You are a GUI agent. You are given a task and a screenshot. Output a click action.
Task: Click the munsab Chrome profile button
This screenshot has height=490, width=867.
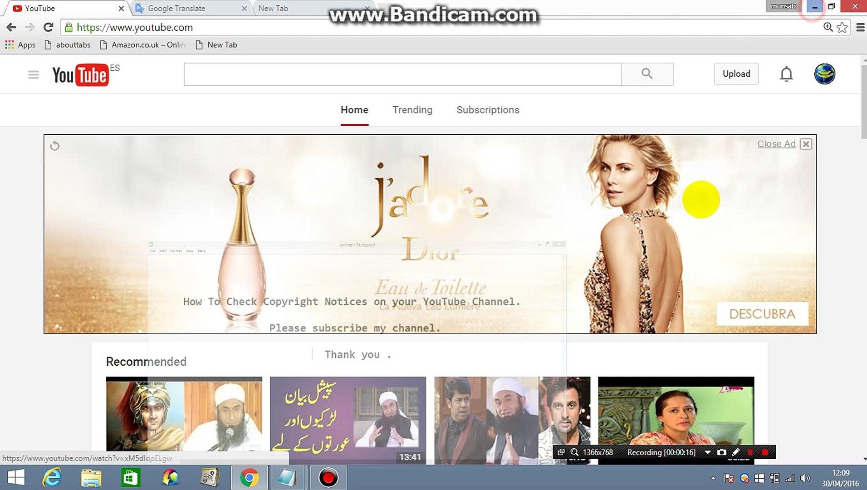coord(783,6)
